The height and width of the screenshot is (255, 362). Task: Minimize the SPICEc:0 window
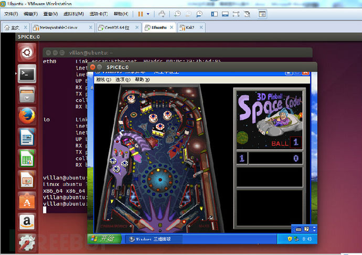tap(100, 67)
